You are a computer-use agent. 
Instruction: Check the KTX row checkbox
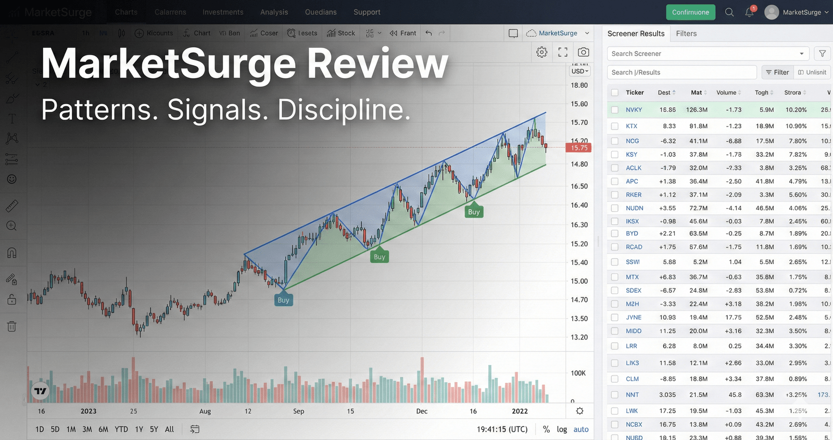[615, 126]
